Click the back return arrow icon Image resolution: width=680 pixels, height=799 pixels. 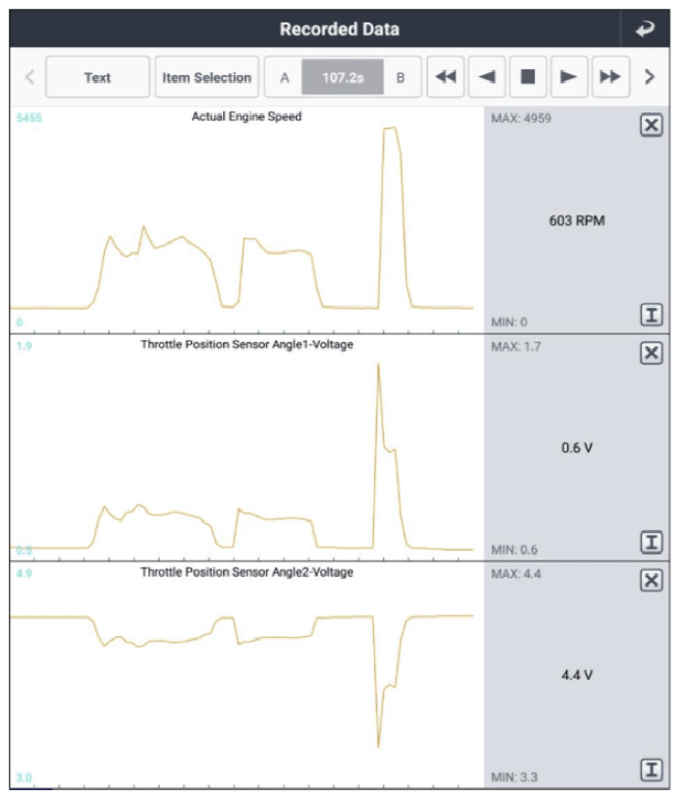tap(645, 29)
